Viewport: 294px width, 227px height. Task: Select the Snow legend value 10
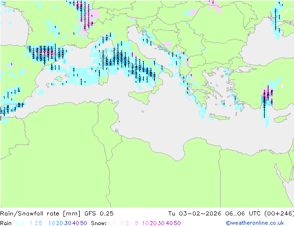(x=145, y=223)
